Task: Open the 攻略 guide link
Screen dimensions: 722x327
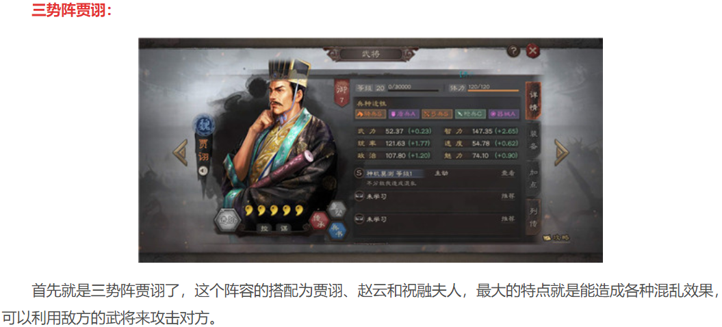Action: [x=556, y=237]
